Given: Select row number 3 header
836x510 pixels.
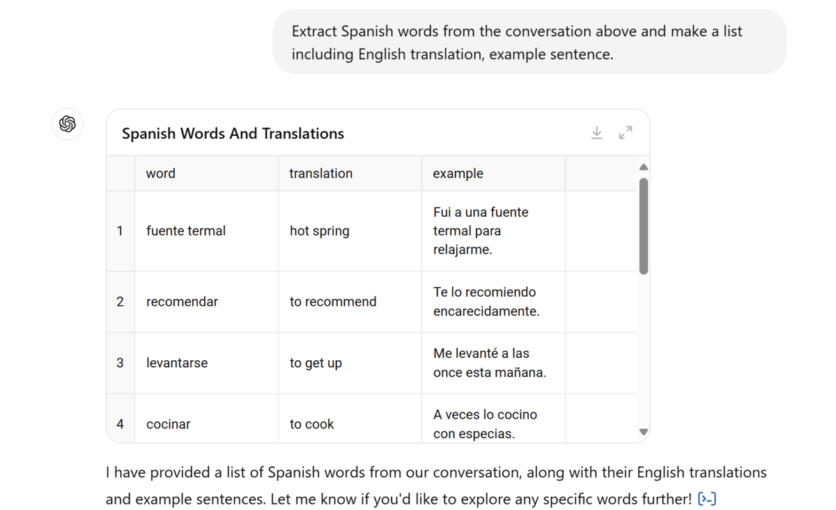Looking at the screenshot, I should click(x=121, y=363).
